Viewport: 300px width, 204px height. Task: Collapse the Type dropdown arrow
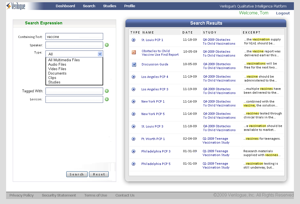point(100,54)
